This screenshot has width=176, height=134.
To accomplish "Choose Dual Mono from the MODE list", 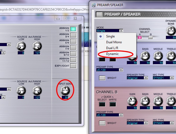I will click(114, 42).
